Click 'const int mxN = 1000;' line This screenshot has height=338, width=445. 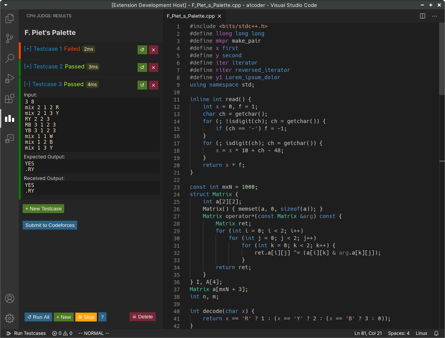(x=224, y=187)
